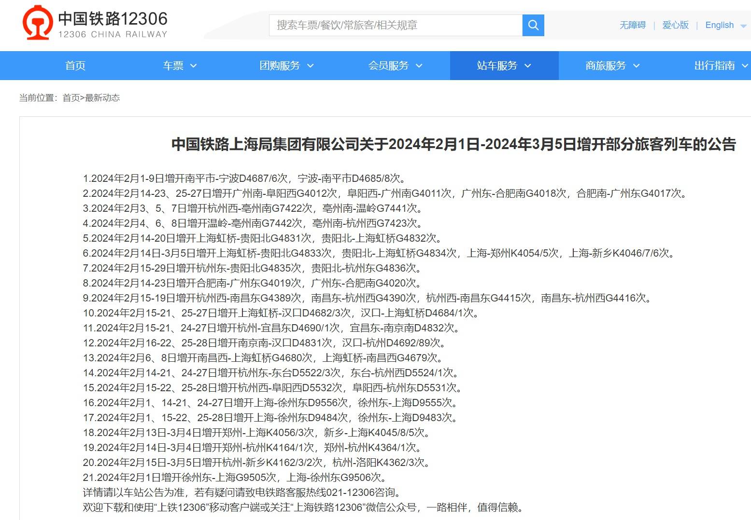Switch to 爱心版 senior-friendly version
This screenshot has height=520, width=751.
point(675,25)
